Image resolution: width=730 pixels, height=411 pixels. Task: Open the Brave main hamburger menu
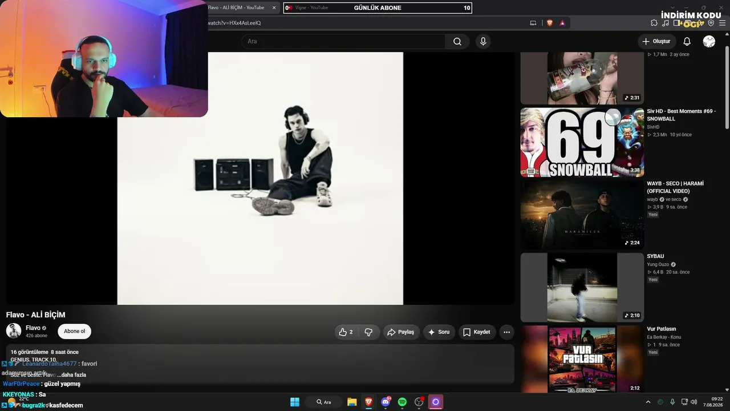(x=723, y=23)
